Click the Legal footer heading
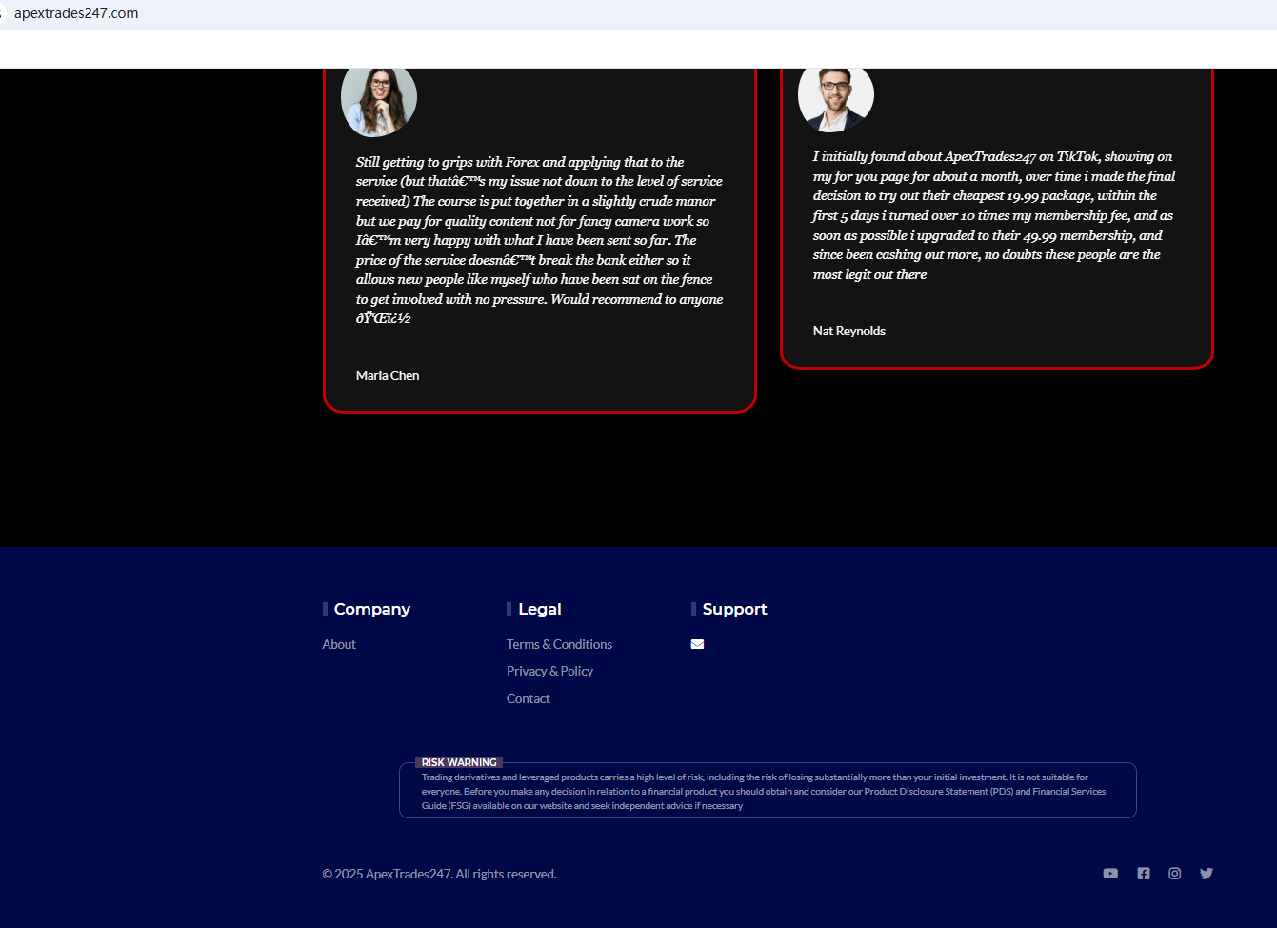Image resolution: width=1277 pixels, height=928 pixels. click(x=540, y=609)
